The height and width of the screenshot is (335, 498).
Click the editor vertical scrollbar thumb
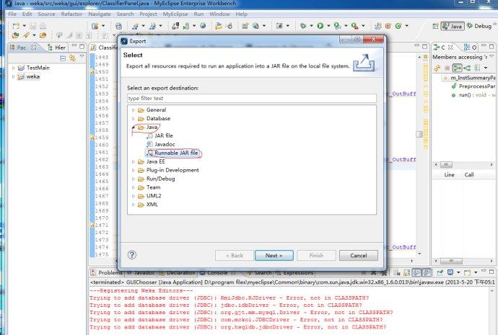tap(419, 135)
